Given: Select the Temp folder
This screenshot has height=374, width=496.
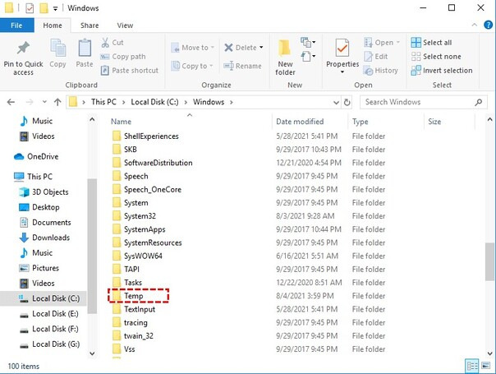Looking at the screenshot, I should [x=128, y=296].
